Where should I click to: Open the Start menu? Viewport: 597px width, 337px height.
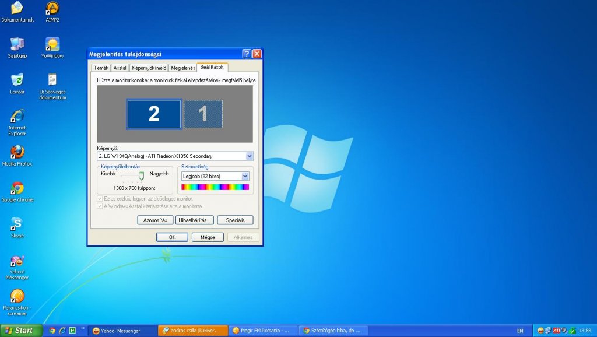[20, 331]
